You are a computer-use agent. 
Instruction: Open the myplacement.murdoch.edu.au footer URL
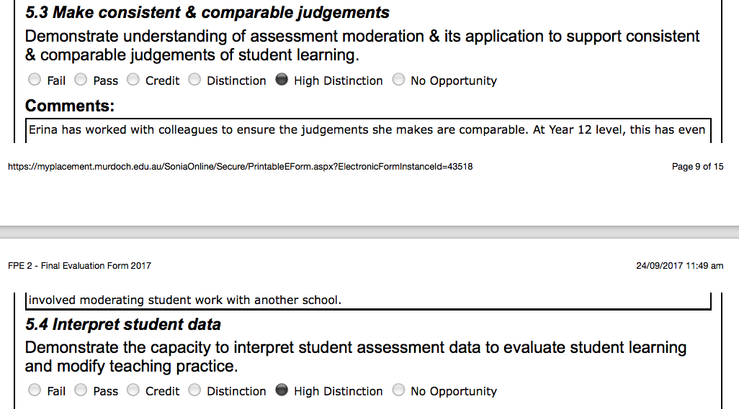tap(241, 167)
